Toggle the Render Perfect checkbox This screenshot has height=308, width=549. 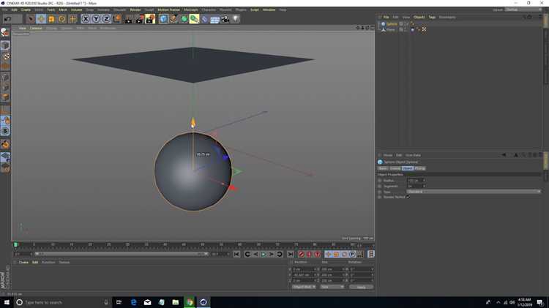[408, 197]
